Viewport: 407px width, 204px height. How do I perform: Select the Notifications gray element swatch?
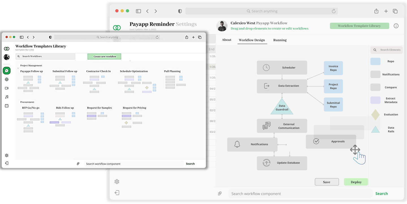coord(375,74)
